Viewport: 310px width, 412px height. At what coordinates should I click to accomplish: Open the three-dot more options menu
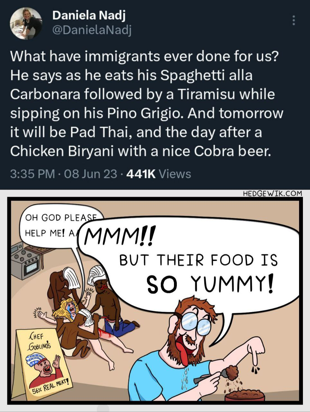click(x=293, y=20)
